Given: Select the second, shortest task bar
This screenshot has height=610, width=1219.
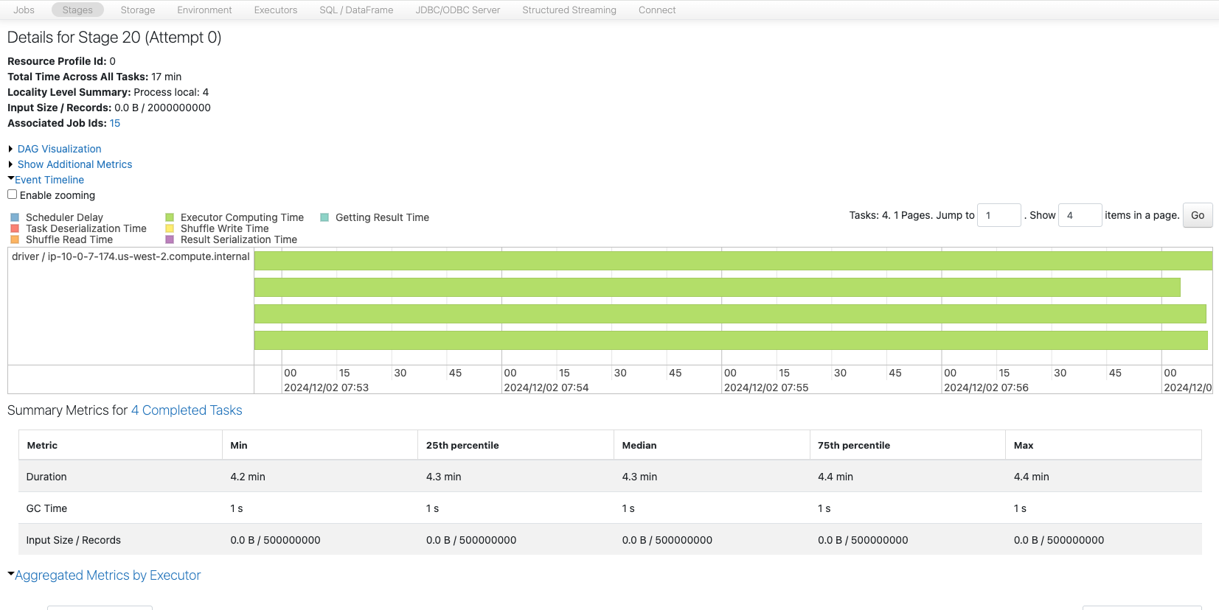Looking at the screenshot, I should click(x=718, y=287).
